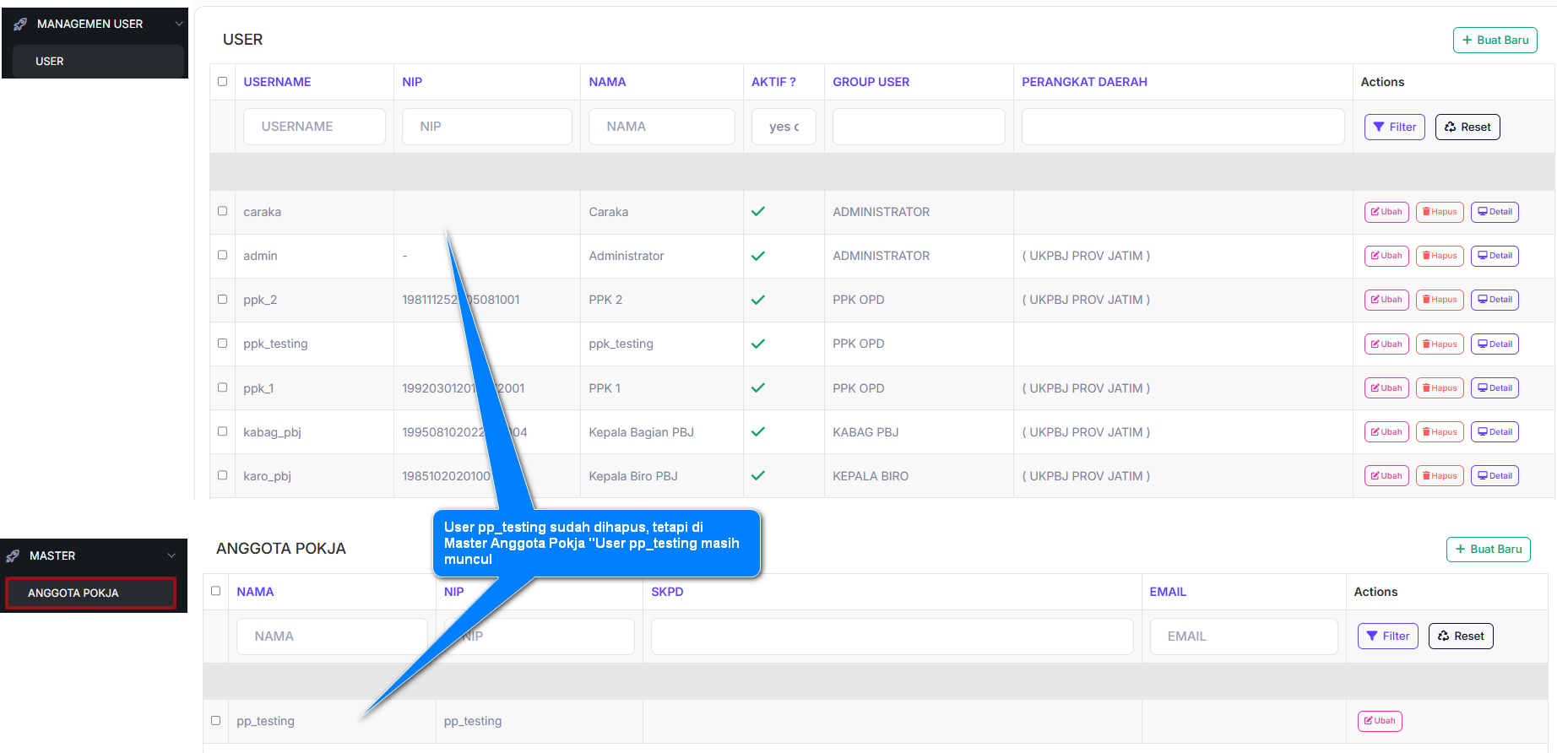Collapse the MANAGEMEN USER menu chevron
The image size is (1557, 753).
click(178, 24)
